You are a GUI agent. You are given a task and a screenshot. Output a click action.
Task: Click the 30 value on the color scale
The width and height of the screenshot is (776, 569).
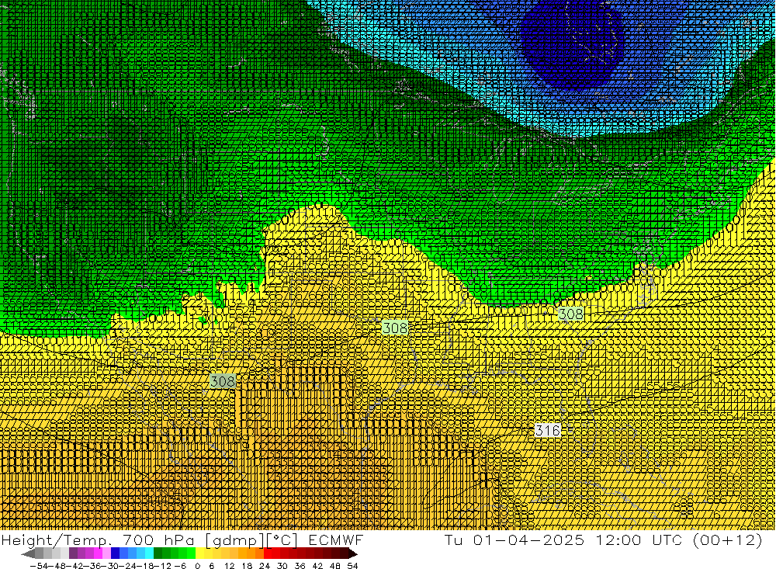tap(282, 566)
